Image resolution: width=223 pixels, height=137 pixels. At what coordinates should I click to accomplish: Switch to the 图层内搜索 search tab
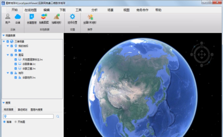(37, 110)
